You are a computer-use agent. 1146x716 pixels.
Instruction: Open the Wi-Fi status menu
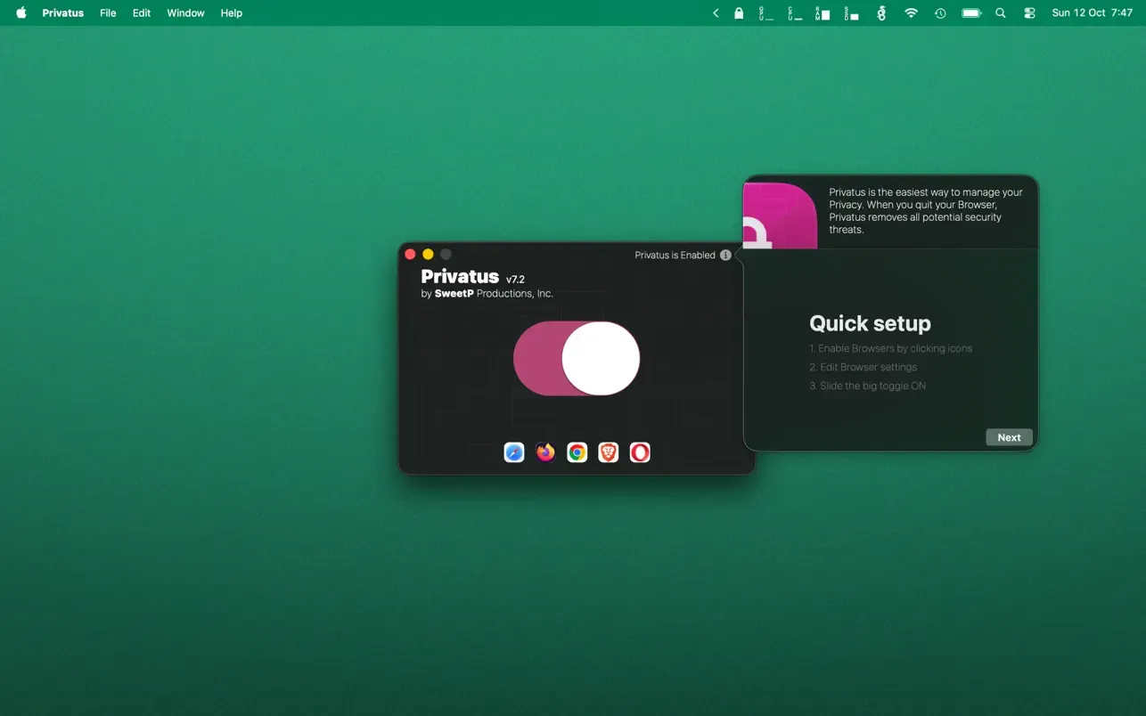pyautogui.click(x=911, y=13)
